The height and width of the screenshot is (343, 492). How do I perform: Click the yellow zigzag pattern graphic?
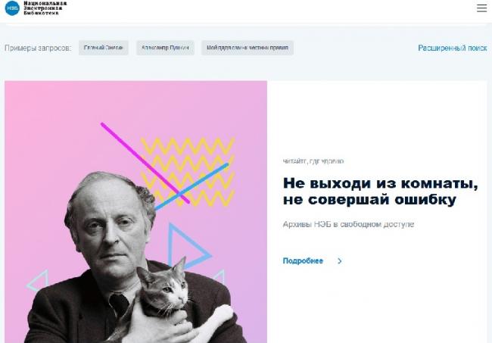[x=188, y=172]
